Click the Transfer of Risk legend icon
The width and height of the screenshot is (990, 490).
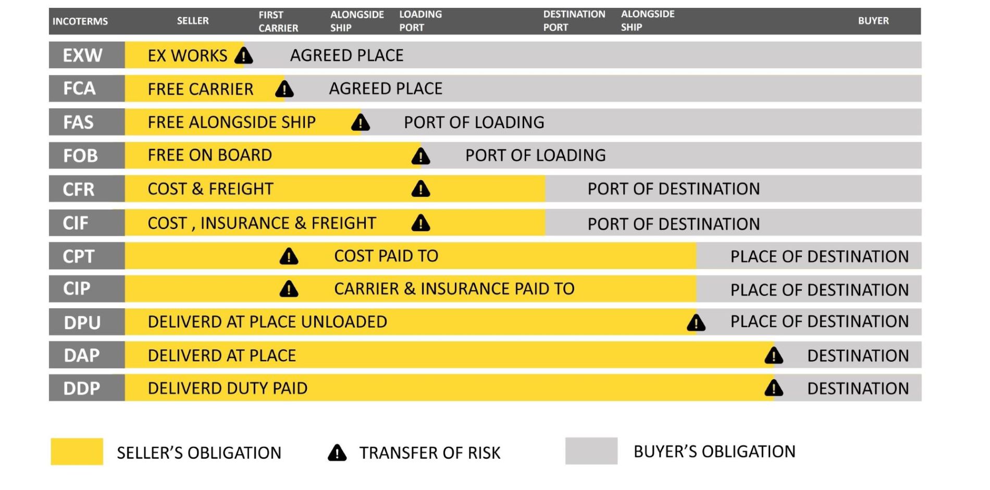pos(337,453)
